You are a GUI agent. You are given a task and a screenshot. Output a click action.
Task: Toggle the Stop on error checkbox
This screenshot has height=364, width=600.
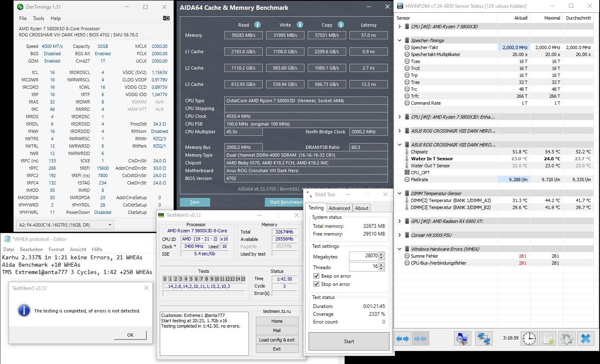pos(316,284)
